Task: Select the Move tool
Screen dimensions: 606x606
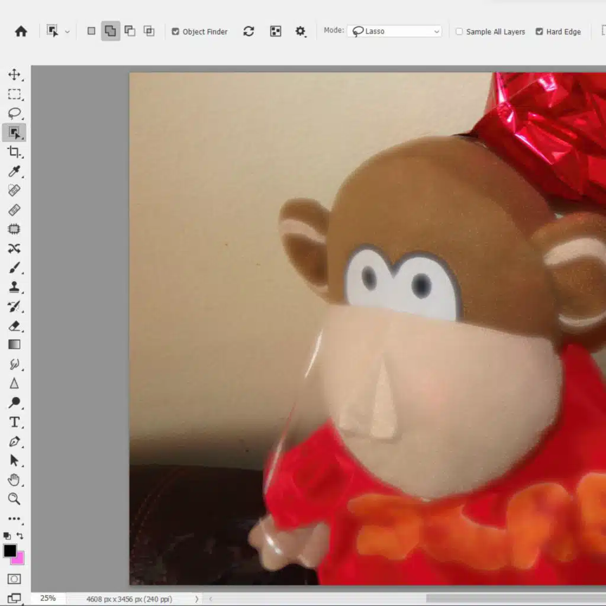Action: tap(14, 75)
